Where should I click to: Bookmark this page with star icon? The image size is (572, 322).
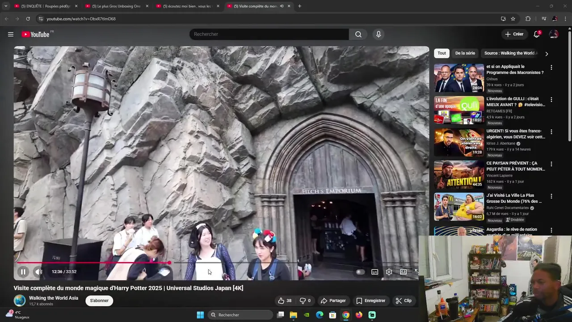click(513, 19)
